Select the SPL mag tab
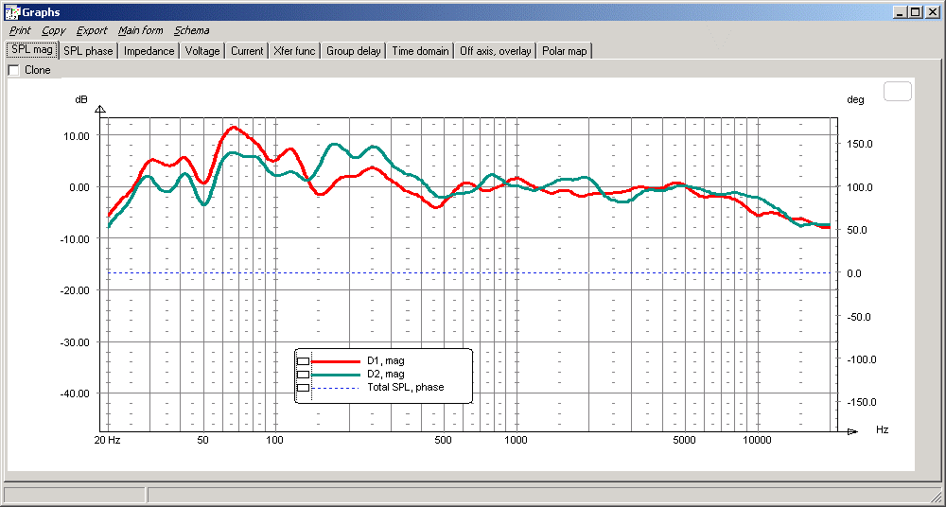Viewport: 946px width, 507px height. point(32,50)
